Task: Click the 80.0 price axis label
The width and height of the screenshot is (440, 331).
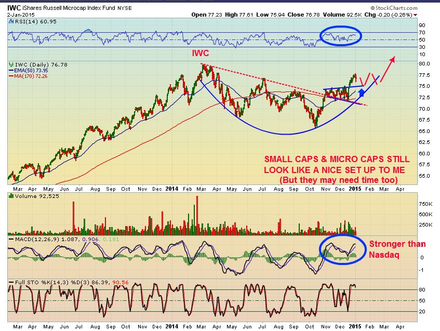Action: point(424,63)
